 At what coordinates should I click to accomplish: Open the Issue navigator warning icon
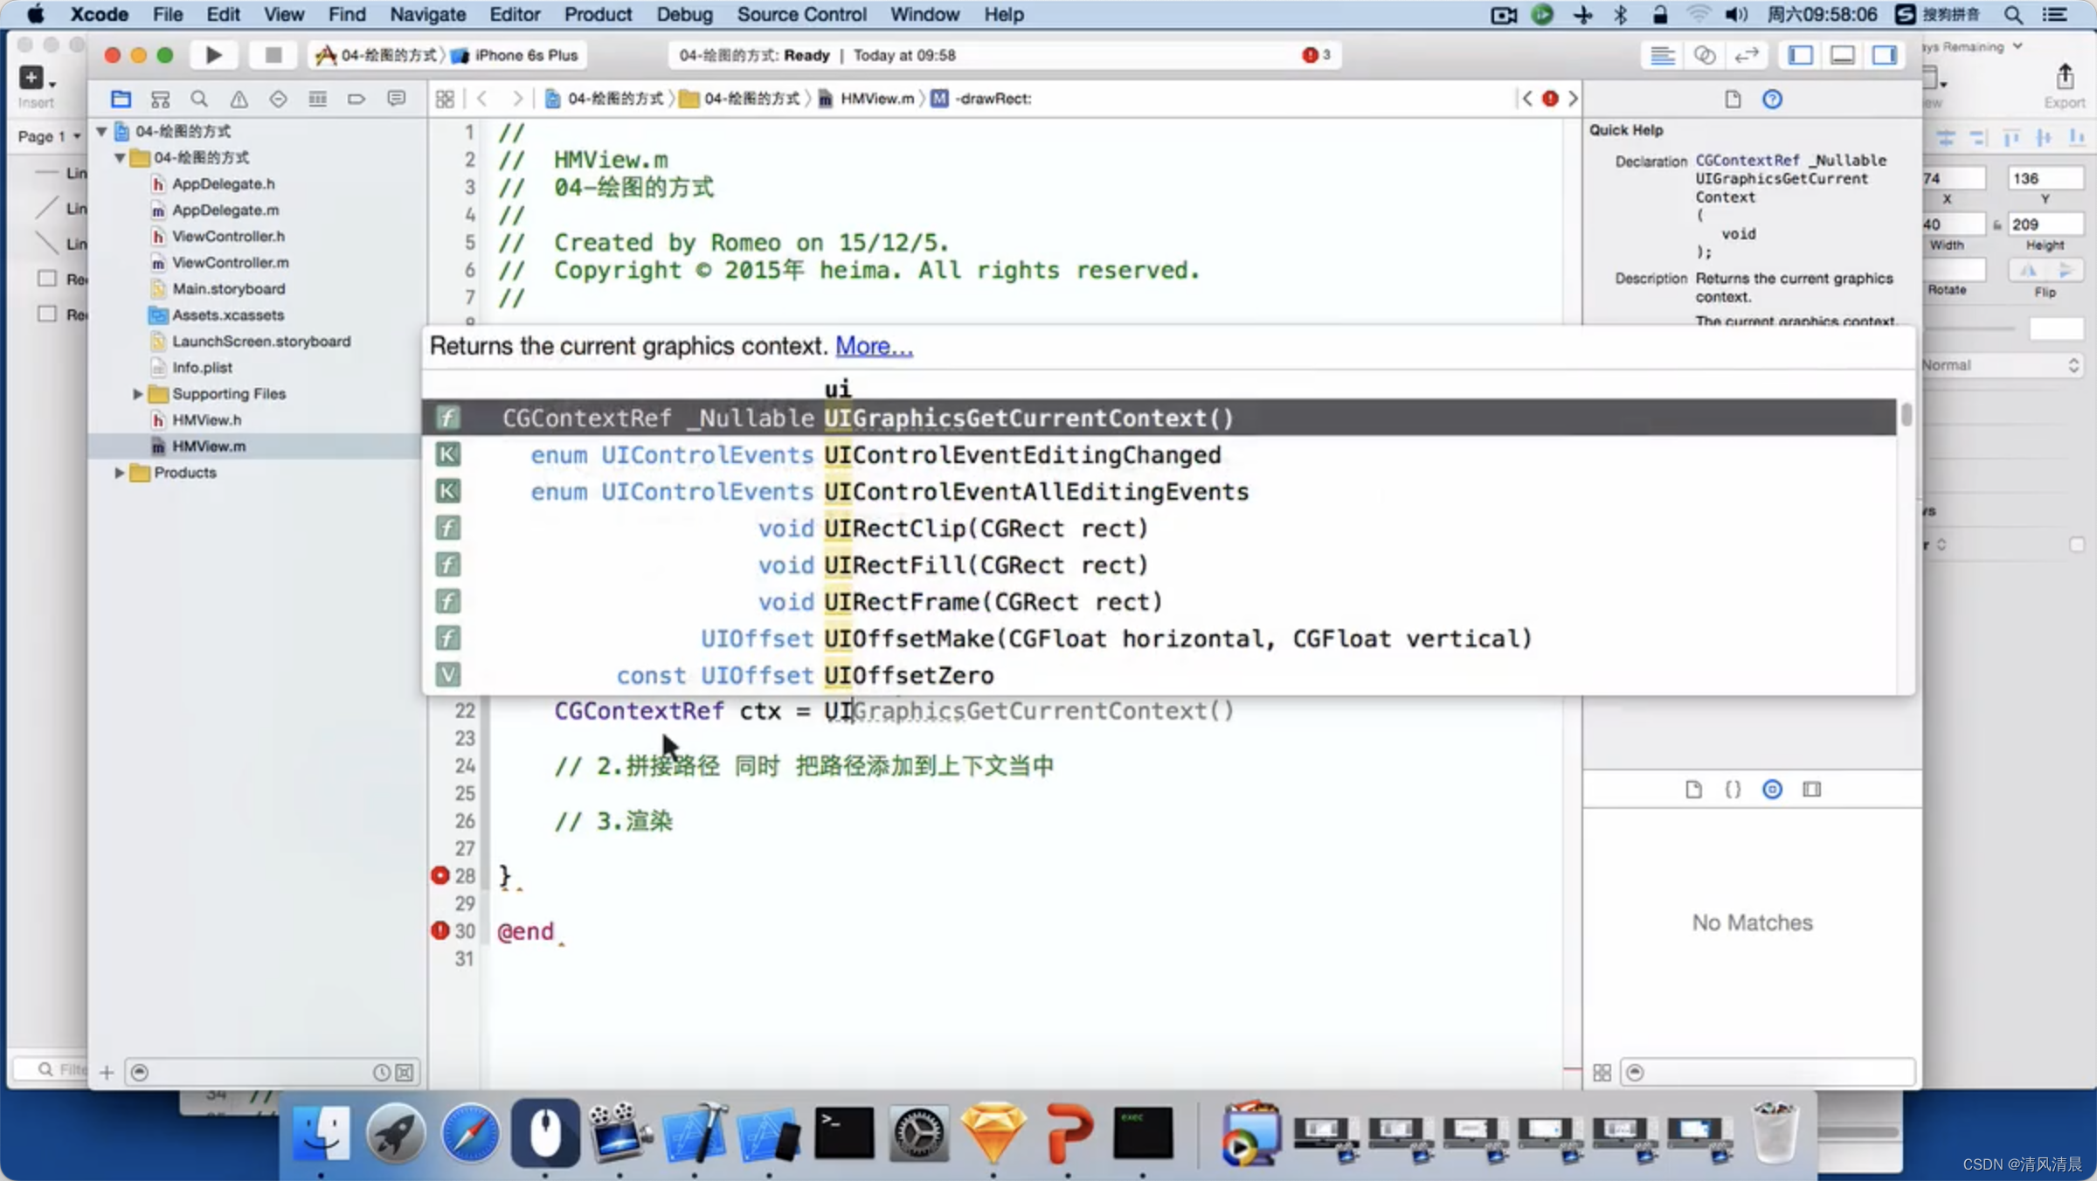[x=239, y=99]
